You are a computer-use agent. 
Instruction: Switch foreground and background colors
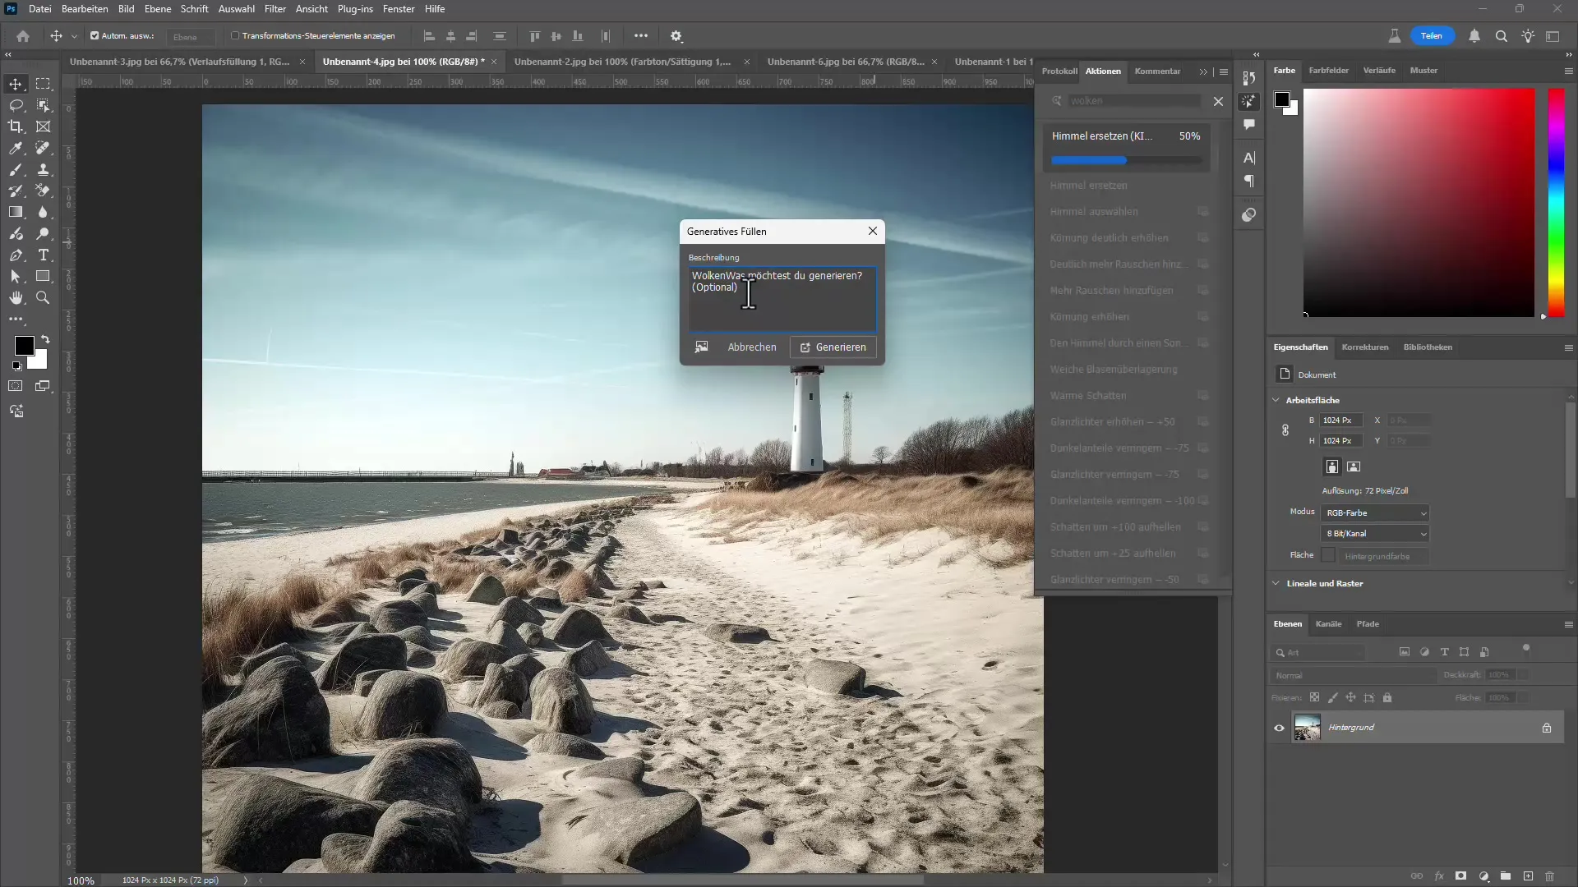click(x=45, y=339)
